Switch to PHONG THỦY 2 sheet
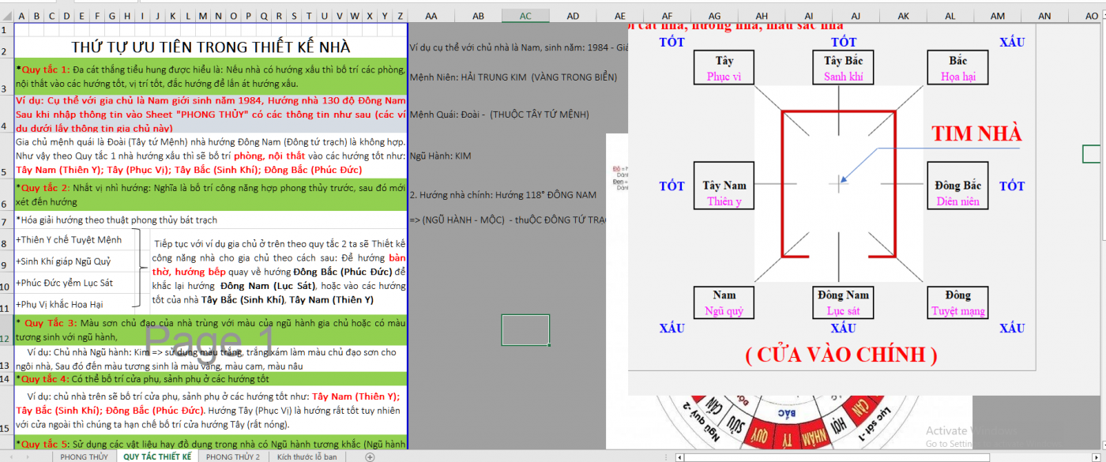Image resolution: width=1106 pixels, height=462 pixels. tap(232, 456)
